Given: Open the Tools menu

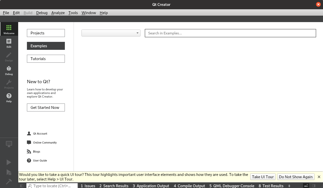Looking at the screenshot, I should pos(73,13).
